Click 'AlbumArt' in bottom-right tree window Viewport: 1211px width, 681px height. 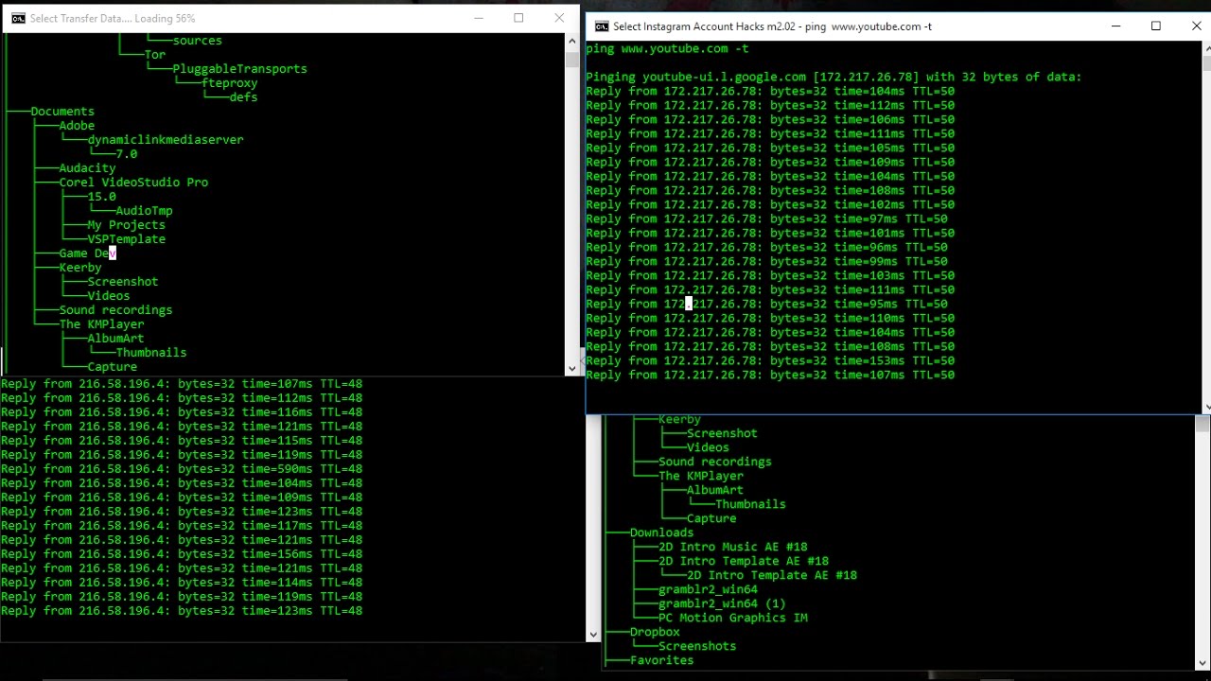click(714, 490)
